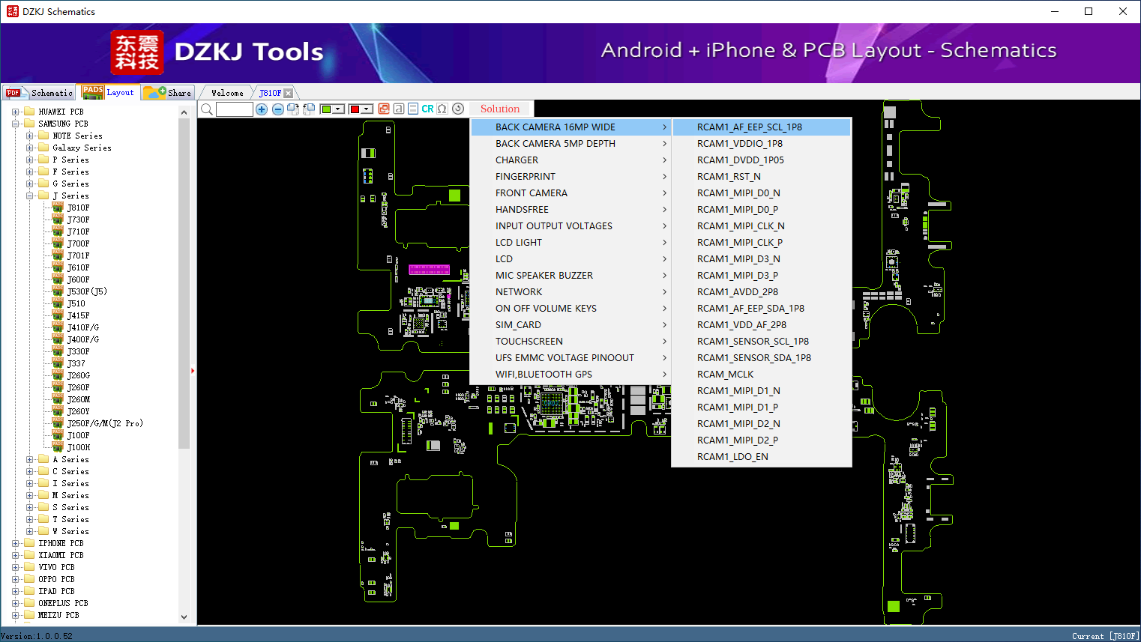
Task: Switch to the Schematic tab
Action: 39,93
